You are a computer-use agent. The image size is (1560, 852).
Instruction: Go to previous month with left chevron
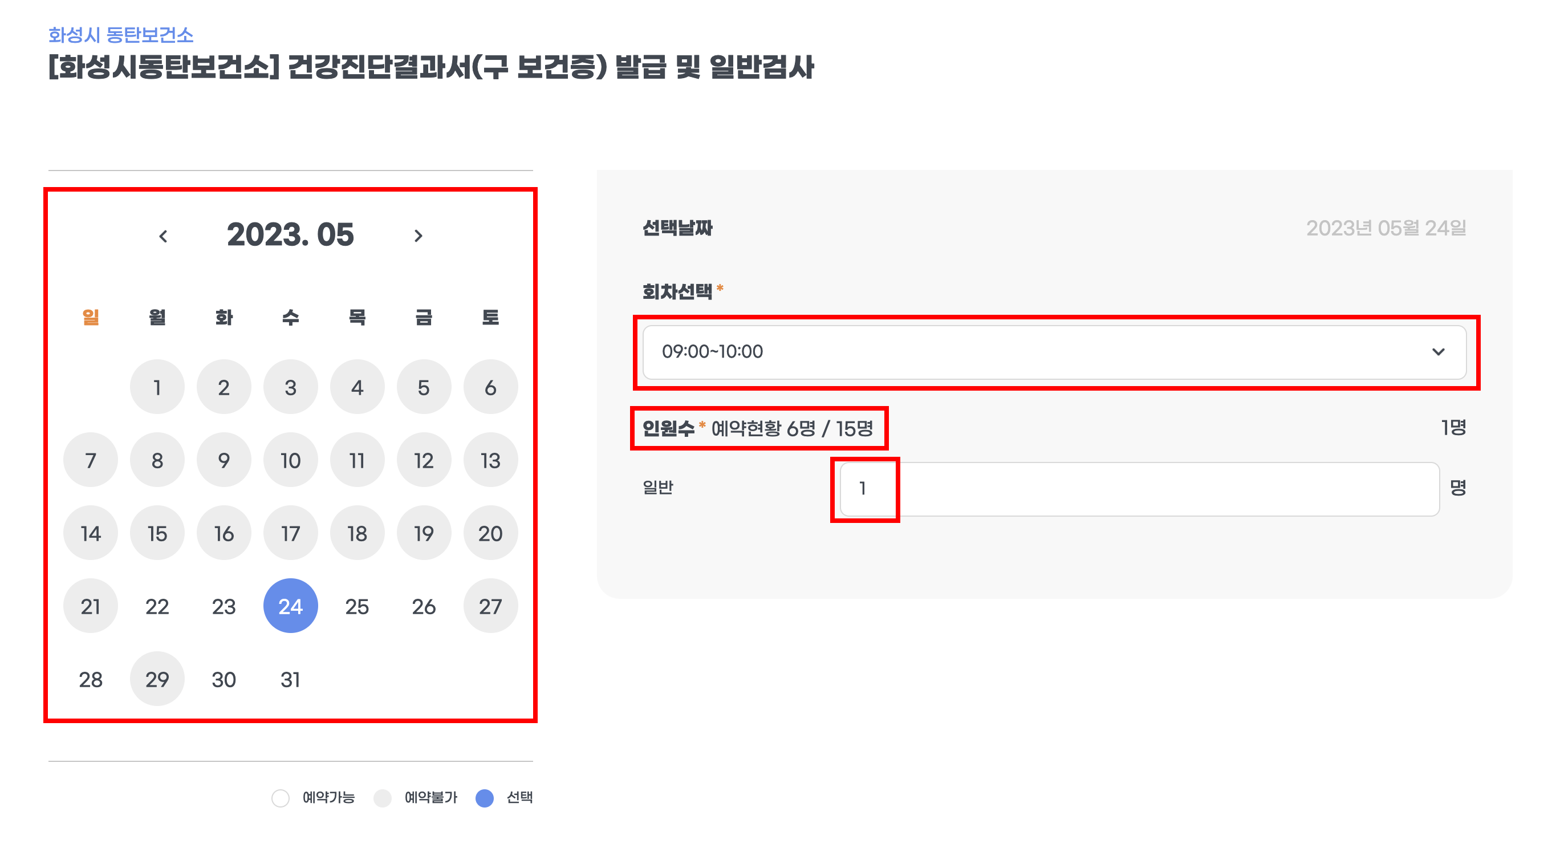coord(164,236)
